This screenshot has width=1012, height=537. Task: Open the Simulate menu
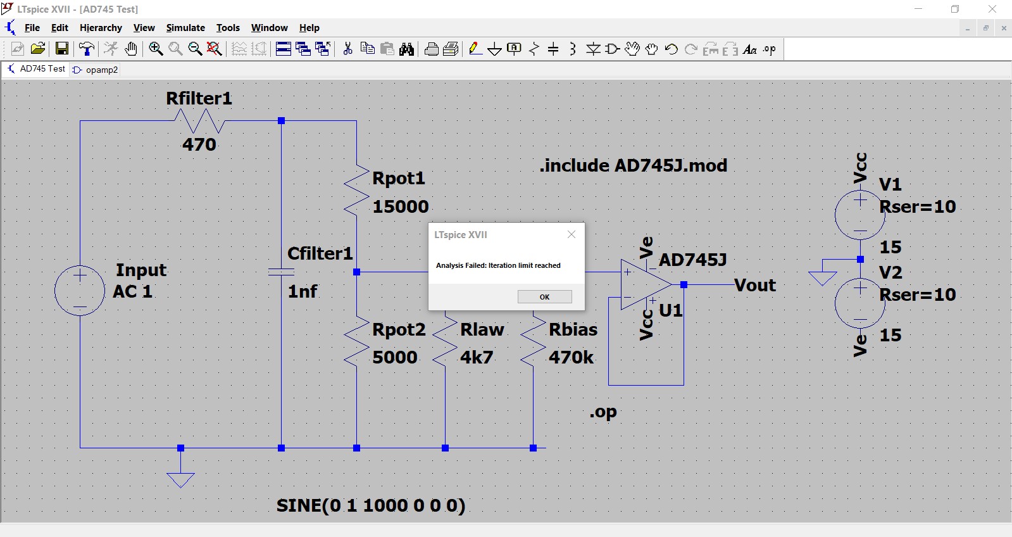185,28
